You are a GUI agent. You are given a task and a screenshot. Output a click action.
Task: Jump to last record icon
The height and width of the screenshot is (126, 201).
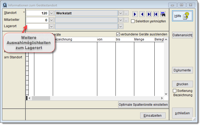coord(149,14)
